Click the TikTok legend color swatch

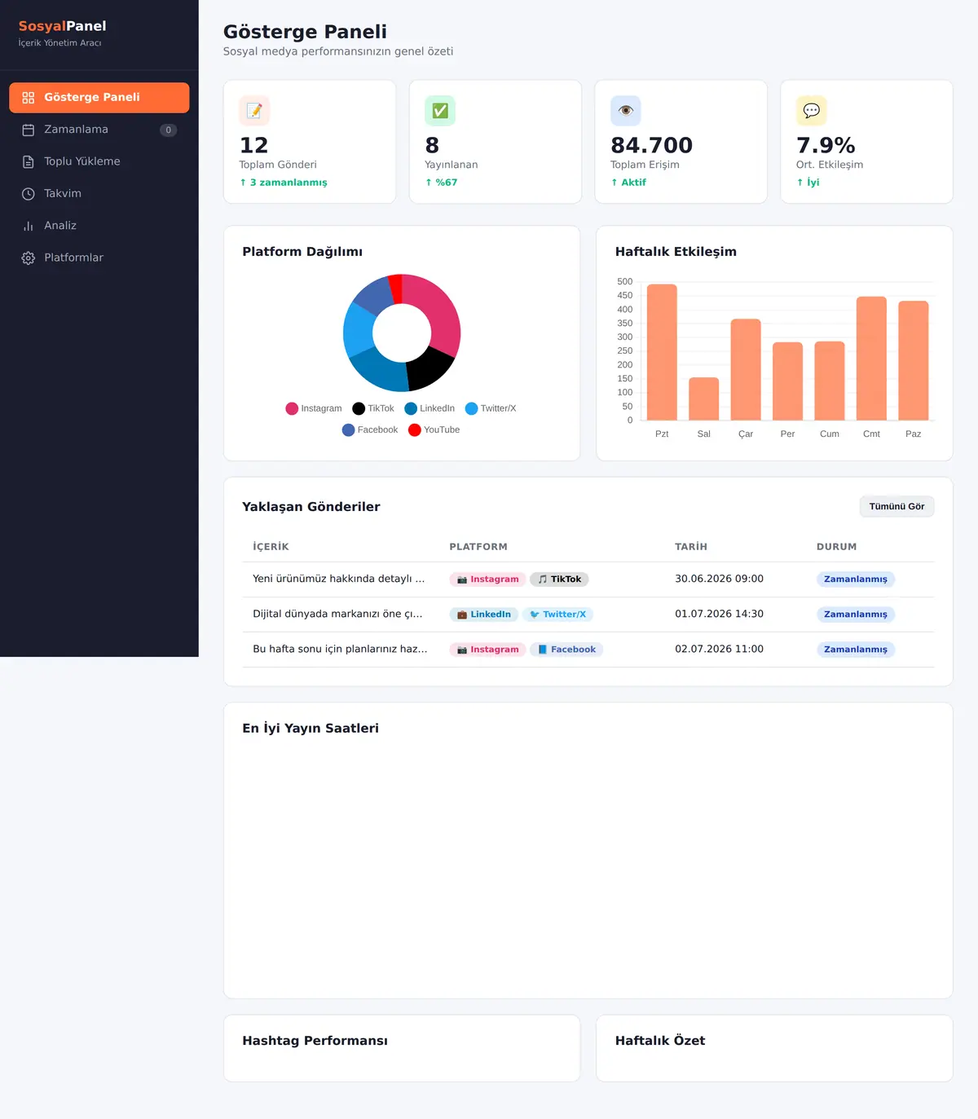pos(359,408)
